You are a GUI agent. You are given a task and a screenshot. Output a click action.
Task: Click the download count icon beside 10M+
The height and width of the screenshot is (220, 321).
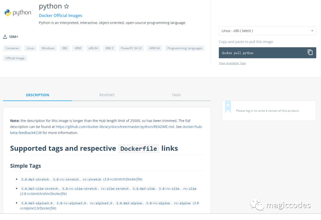tap(5, 37)
